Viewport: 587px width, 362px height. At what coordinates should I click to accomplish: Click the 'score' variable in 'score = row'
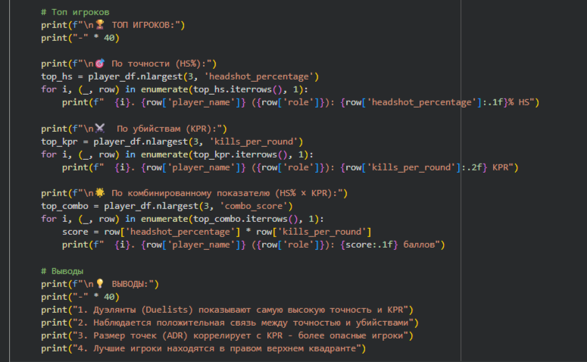(x=75, y=232)
